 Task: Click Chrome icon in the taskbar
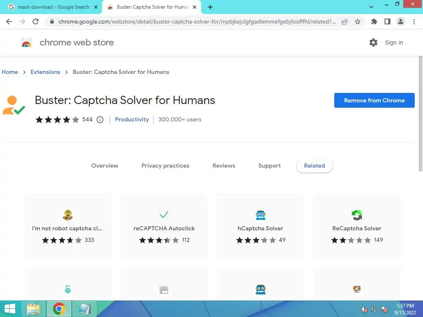(59, 309)
